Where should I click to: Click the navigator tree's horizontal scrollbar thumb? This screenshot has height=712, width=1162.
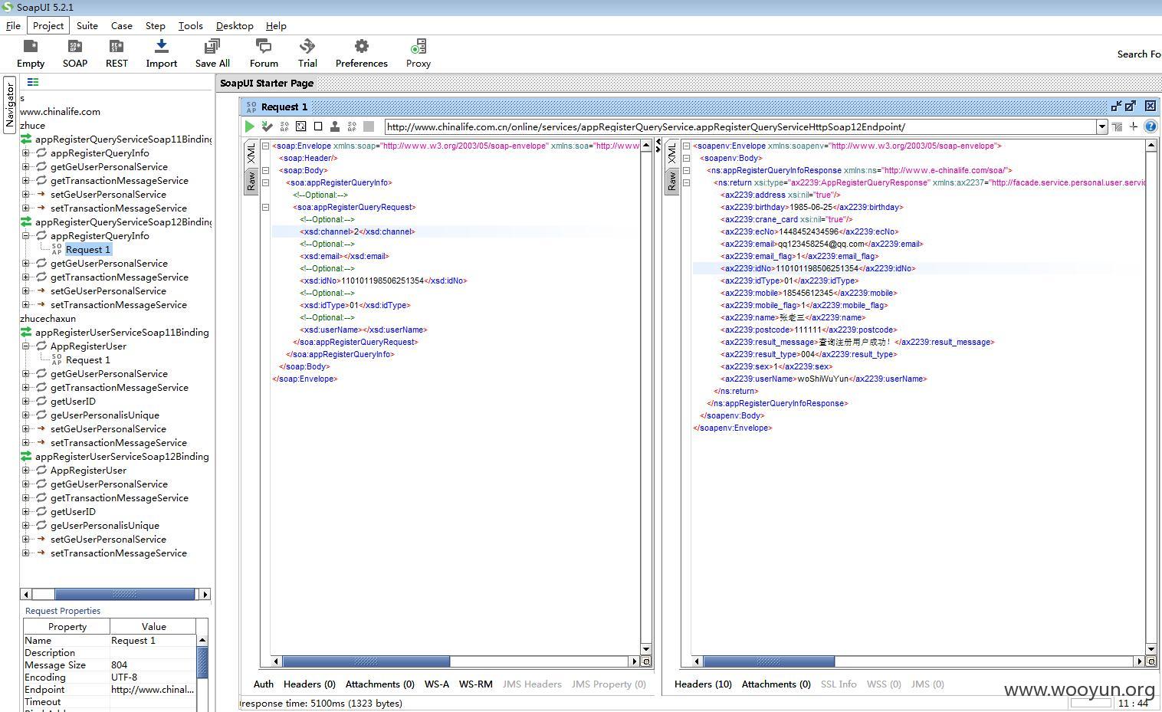coord(125,594)
